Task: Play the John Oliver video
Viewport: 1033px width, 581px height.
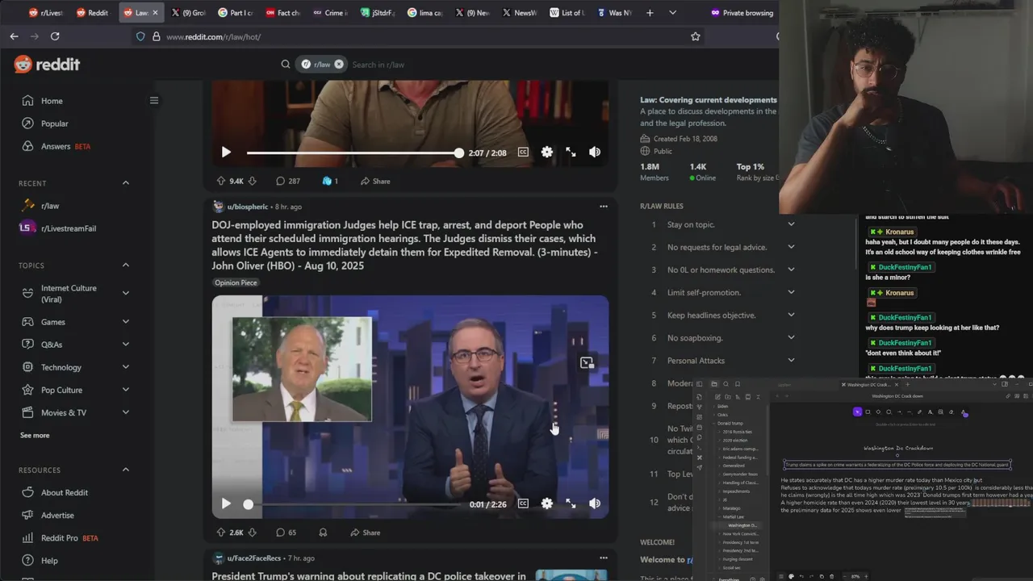Action: [x=226, y=504]
